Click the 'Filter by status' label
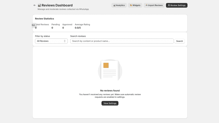The image size is (219, 123). [43, 36]
